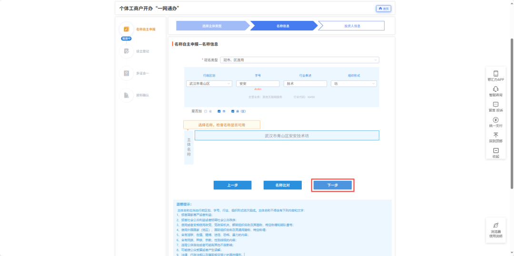Open 统一支付 yen icon
514x256 pixels.
tap(495, 119)
